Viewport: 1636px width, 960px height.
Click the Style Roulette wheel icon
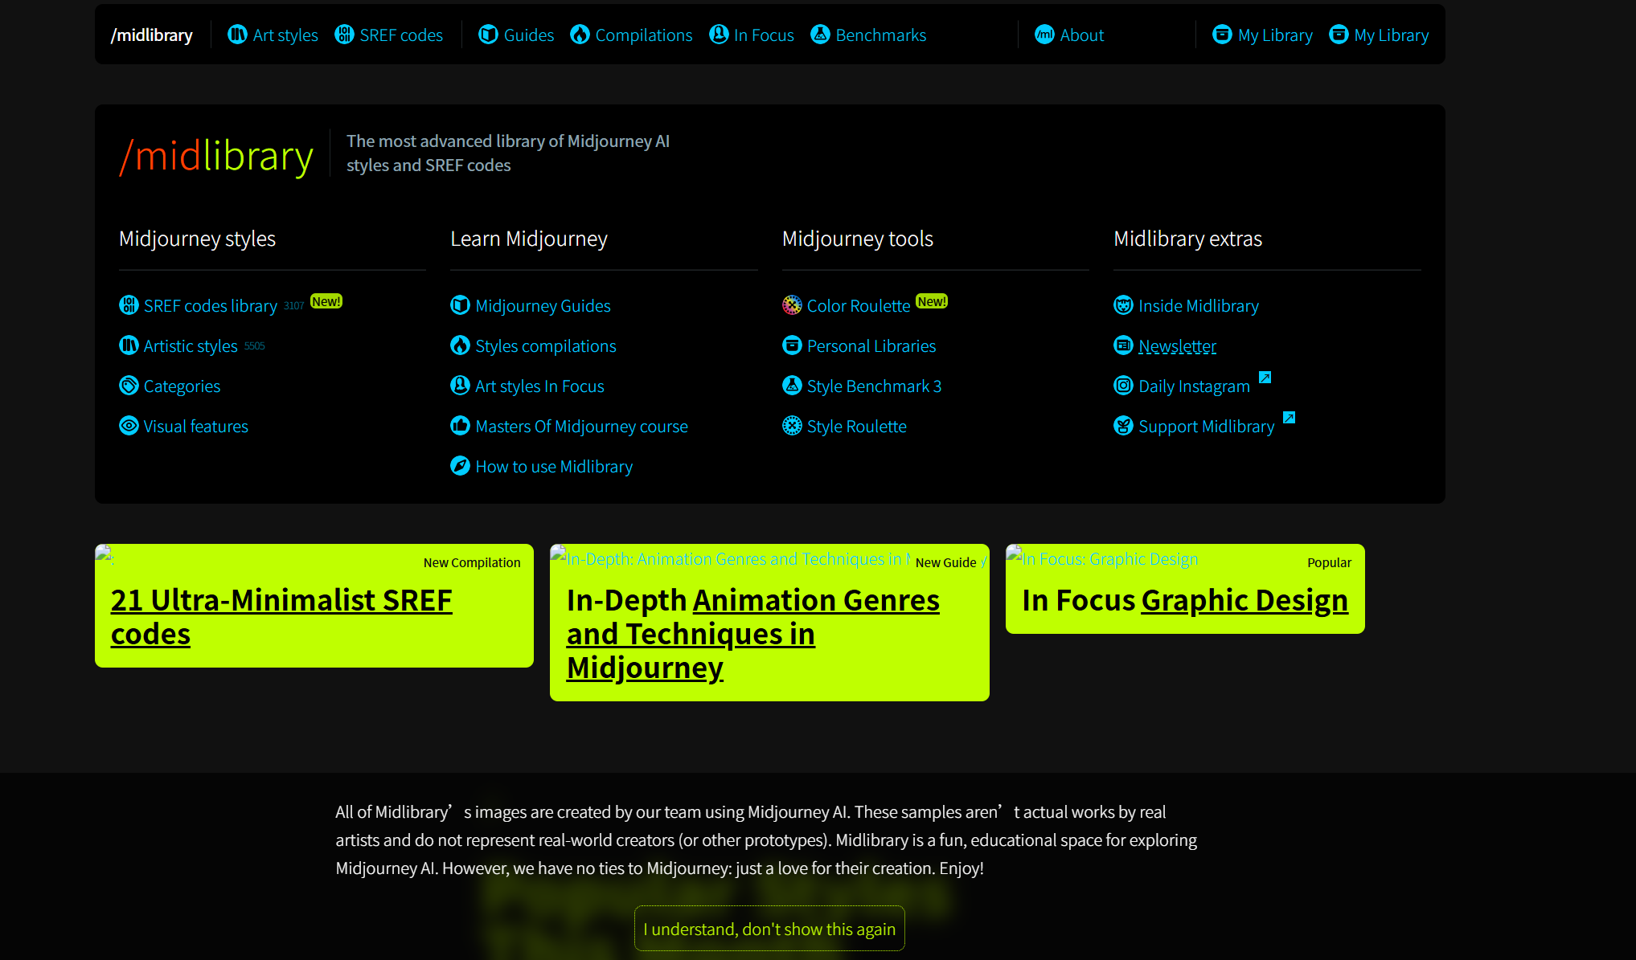792,426
